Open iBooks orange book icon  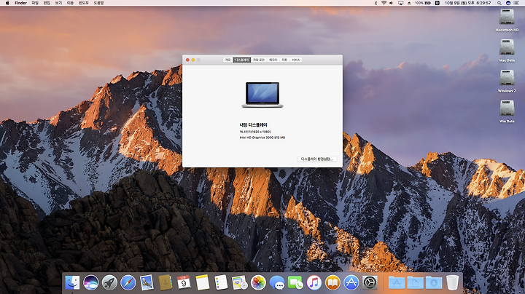[x=332, y=282]
